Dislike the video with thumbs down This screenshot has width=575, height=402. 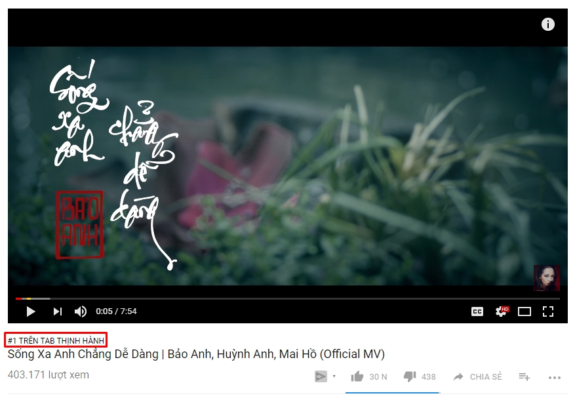tap(410, 376)
